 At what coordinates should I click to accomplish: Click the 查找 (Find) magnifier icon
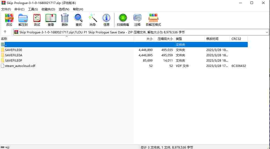(78, 18)
